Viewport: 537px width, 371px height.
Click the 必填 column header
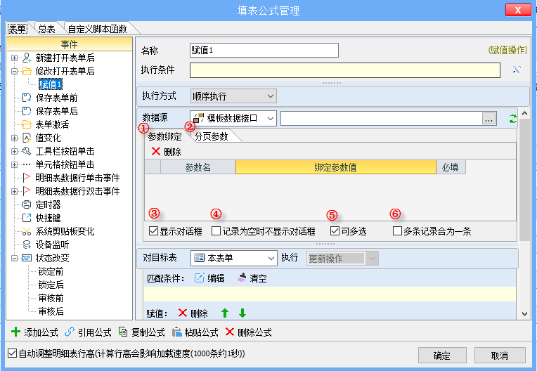pos(451,167)
